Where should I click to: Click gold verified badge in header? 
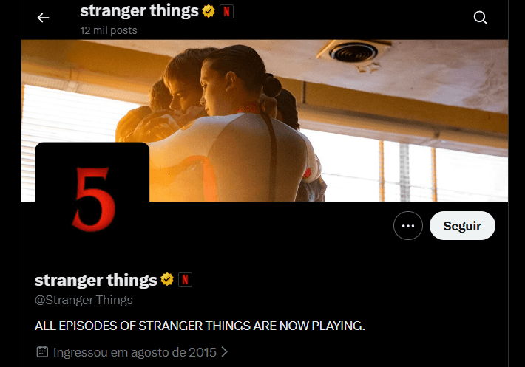pos(209,11)
